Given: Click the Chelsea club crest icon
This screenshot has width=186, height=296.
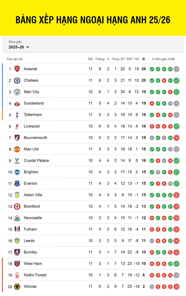Looking at the screenshot, I should click(x=17, y=80).
